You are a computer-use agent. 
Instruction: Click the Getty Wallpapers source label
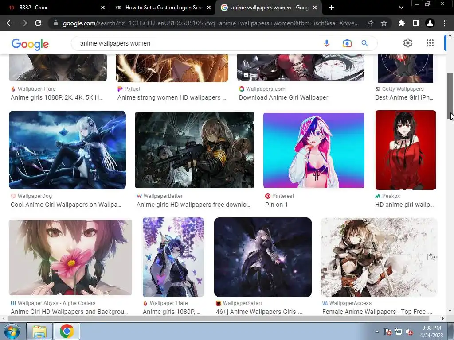click(403, 89)
